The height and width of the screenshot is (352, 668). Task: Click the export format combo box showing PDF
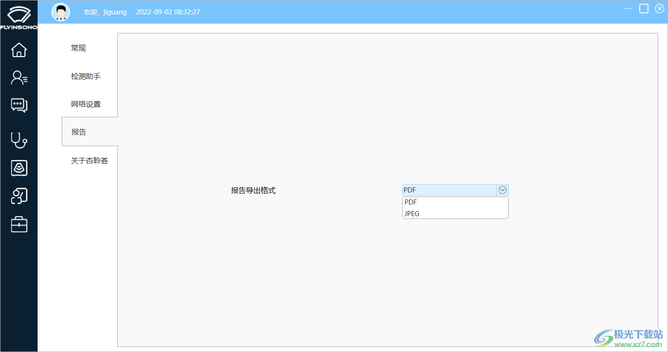point(456,190)
